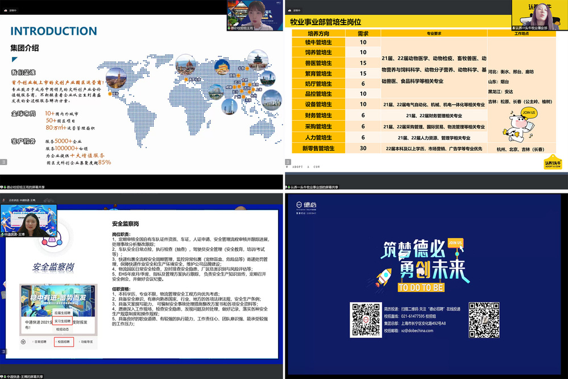Image resolution: width=568 pixels, height=379 pixels.
Task: Click the xz@dobechina.com email address
Action: (x=416, y=330)
